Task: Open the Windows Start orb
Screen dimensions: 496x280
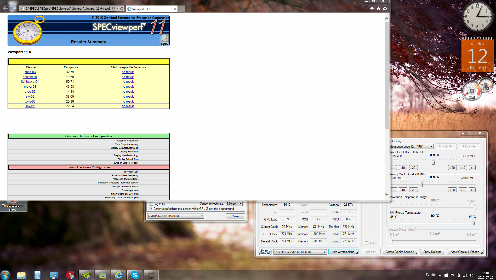Action: (x=5, y=275)
